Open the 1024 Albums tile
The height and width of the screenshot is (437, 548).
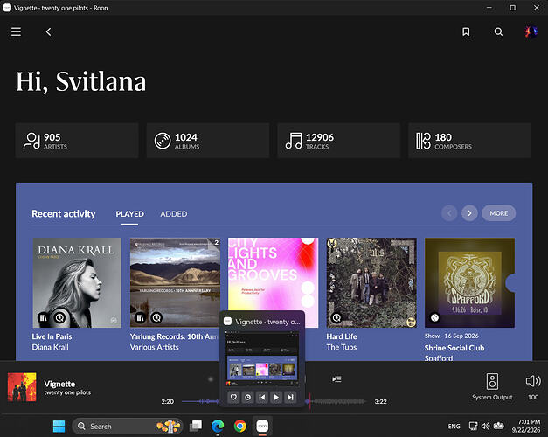[208, 141]
